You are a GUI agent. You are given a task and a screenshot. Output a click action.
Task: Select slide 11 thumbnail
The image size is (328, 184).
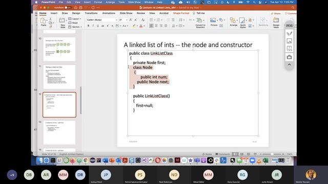[59, 77]
